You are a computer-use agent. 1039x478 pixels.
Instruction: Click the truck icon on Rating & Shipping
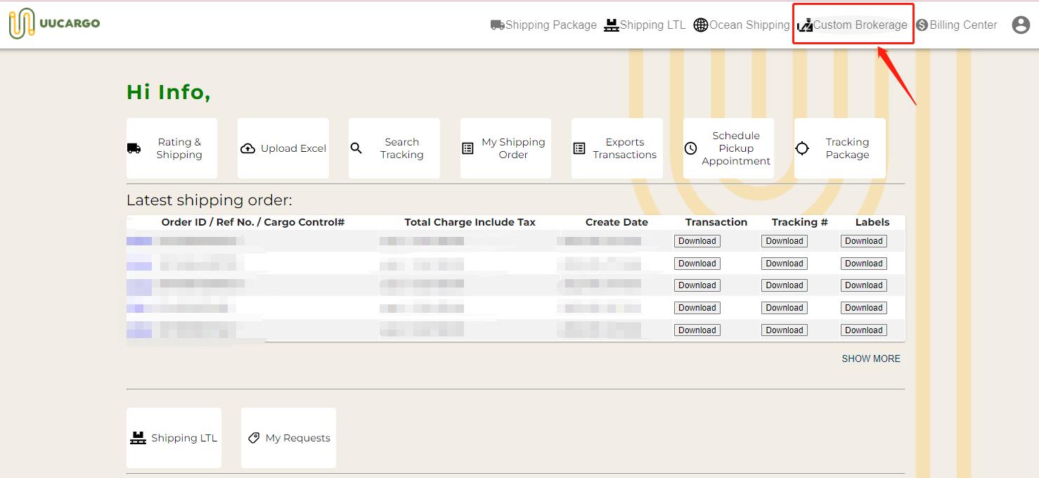coord(134,148)
